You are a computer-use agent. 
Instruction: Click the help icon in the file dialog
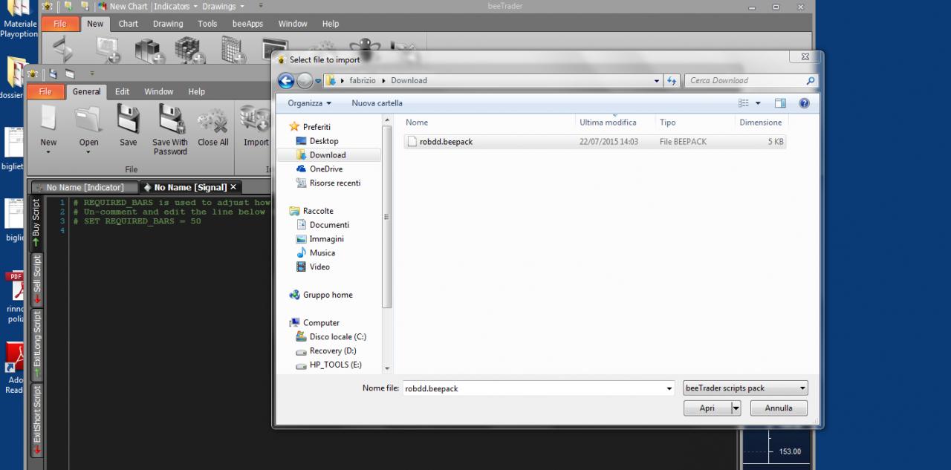(x=803, y=103)
